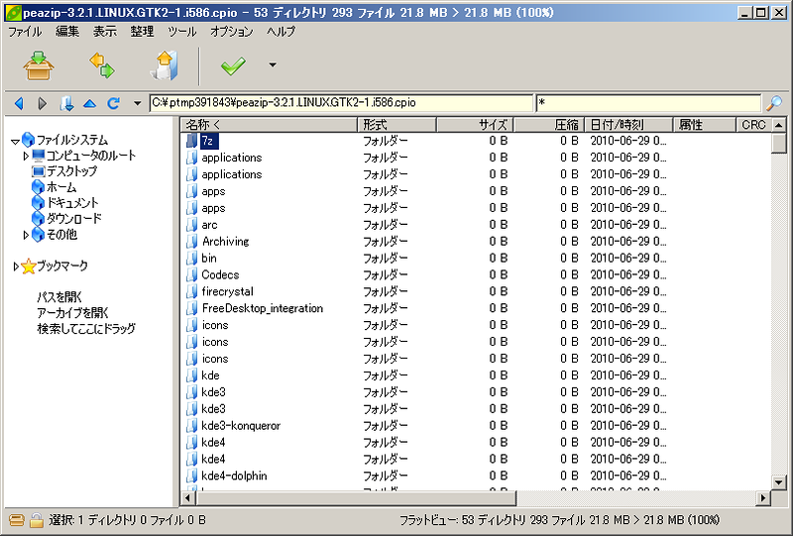
Task: Refresh the file listing
Action: point(113,104)
